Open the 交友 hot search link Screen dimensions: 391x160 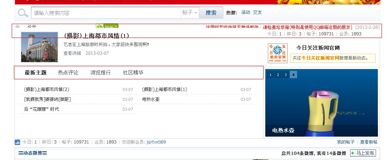pyautogui.click(x=257, y=12)
